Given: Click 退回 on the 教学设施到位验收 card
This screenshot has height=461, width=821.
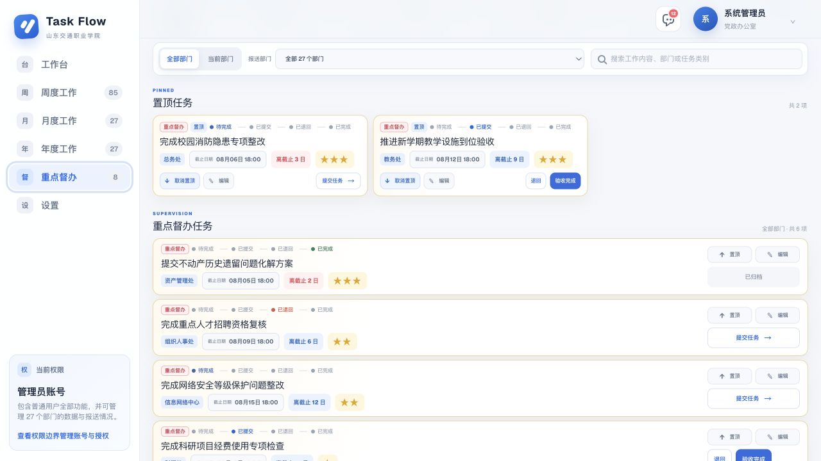Looking at the screenshot, I should [536, 181].
